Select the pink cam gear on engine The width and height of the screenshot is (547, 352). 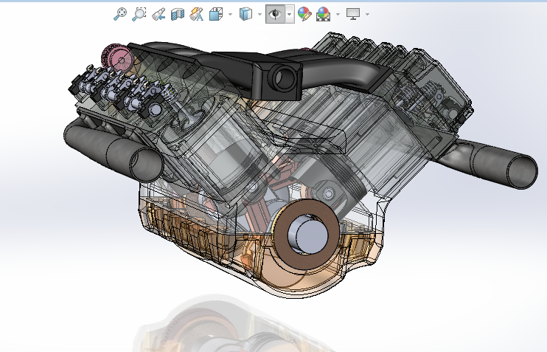(x=116, y=58)
